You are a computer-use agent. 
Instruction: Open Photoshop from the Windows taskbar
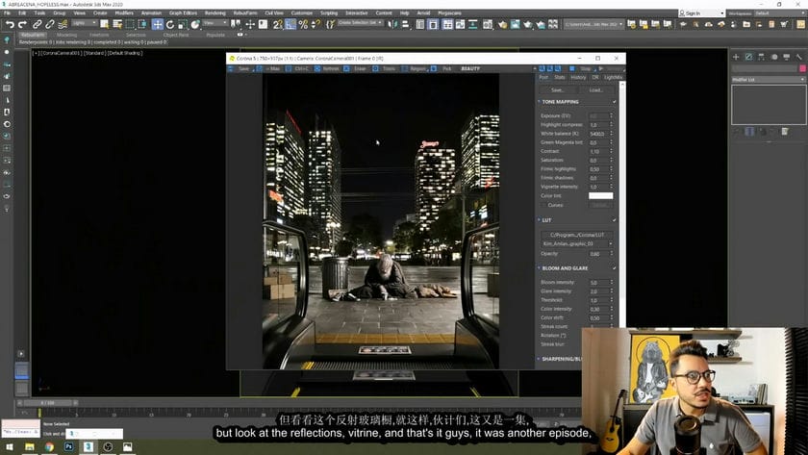[69, 447]
